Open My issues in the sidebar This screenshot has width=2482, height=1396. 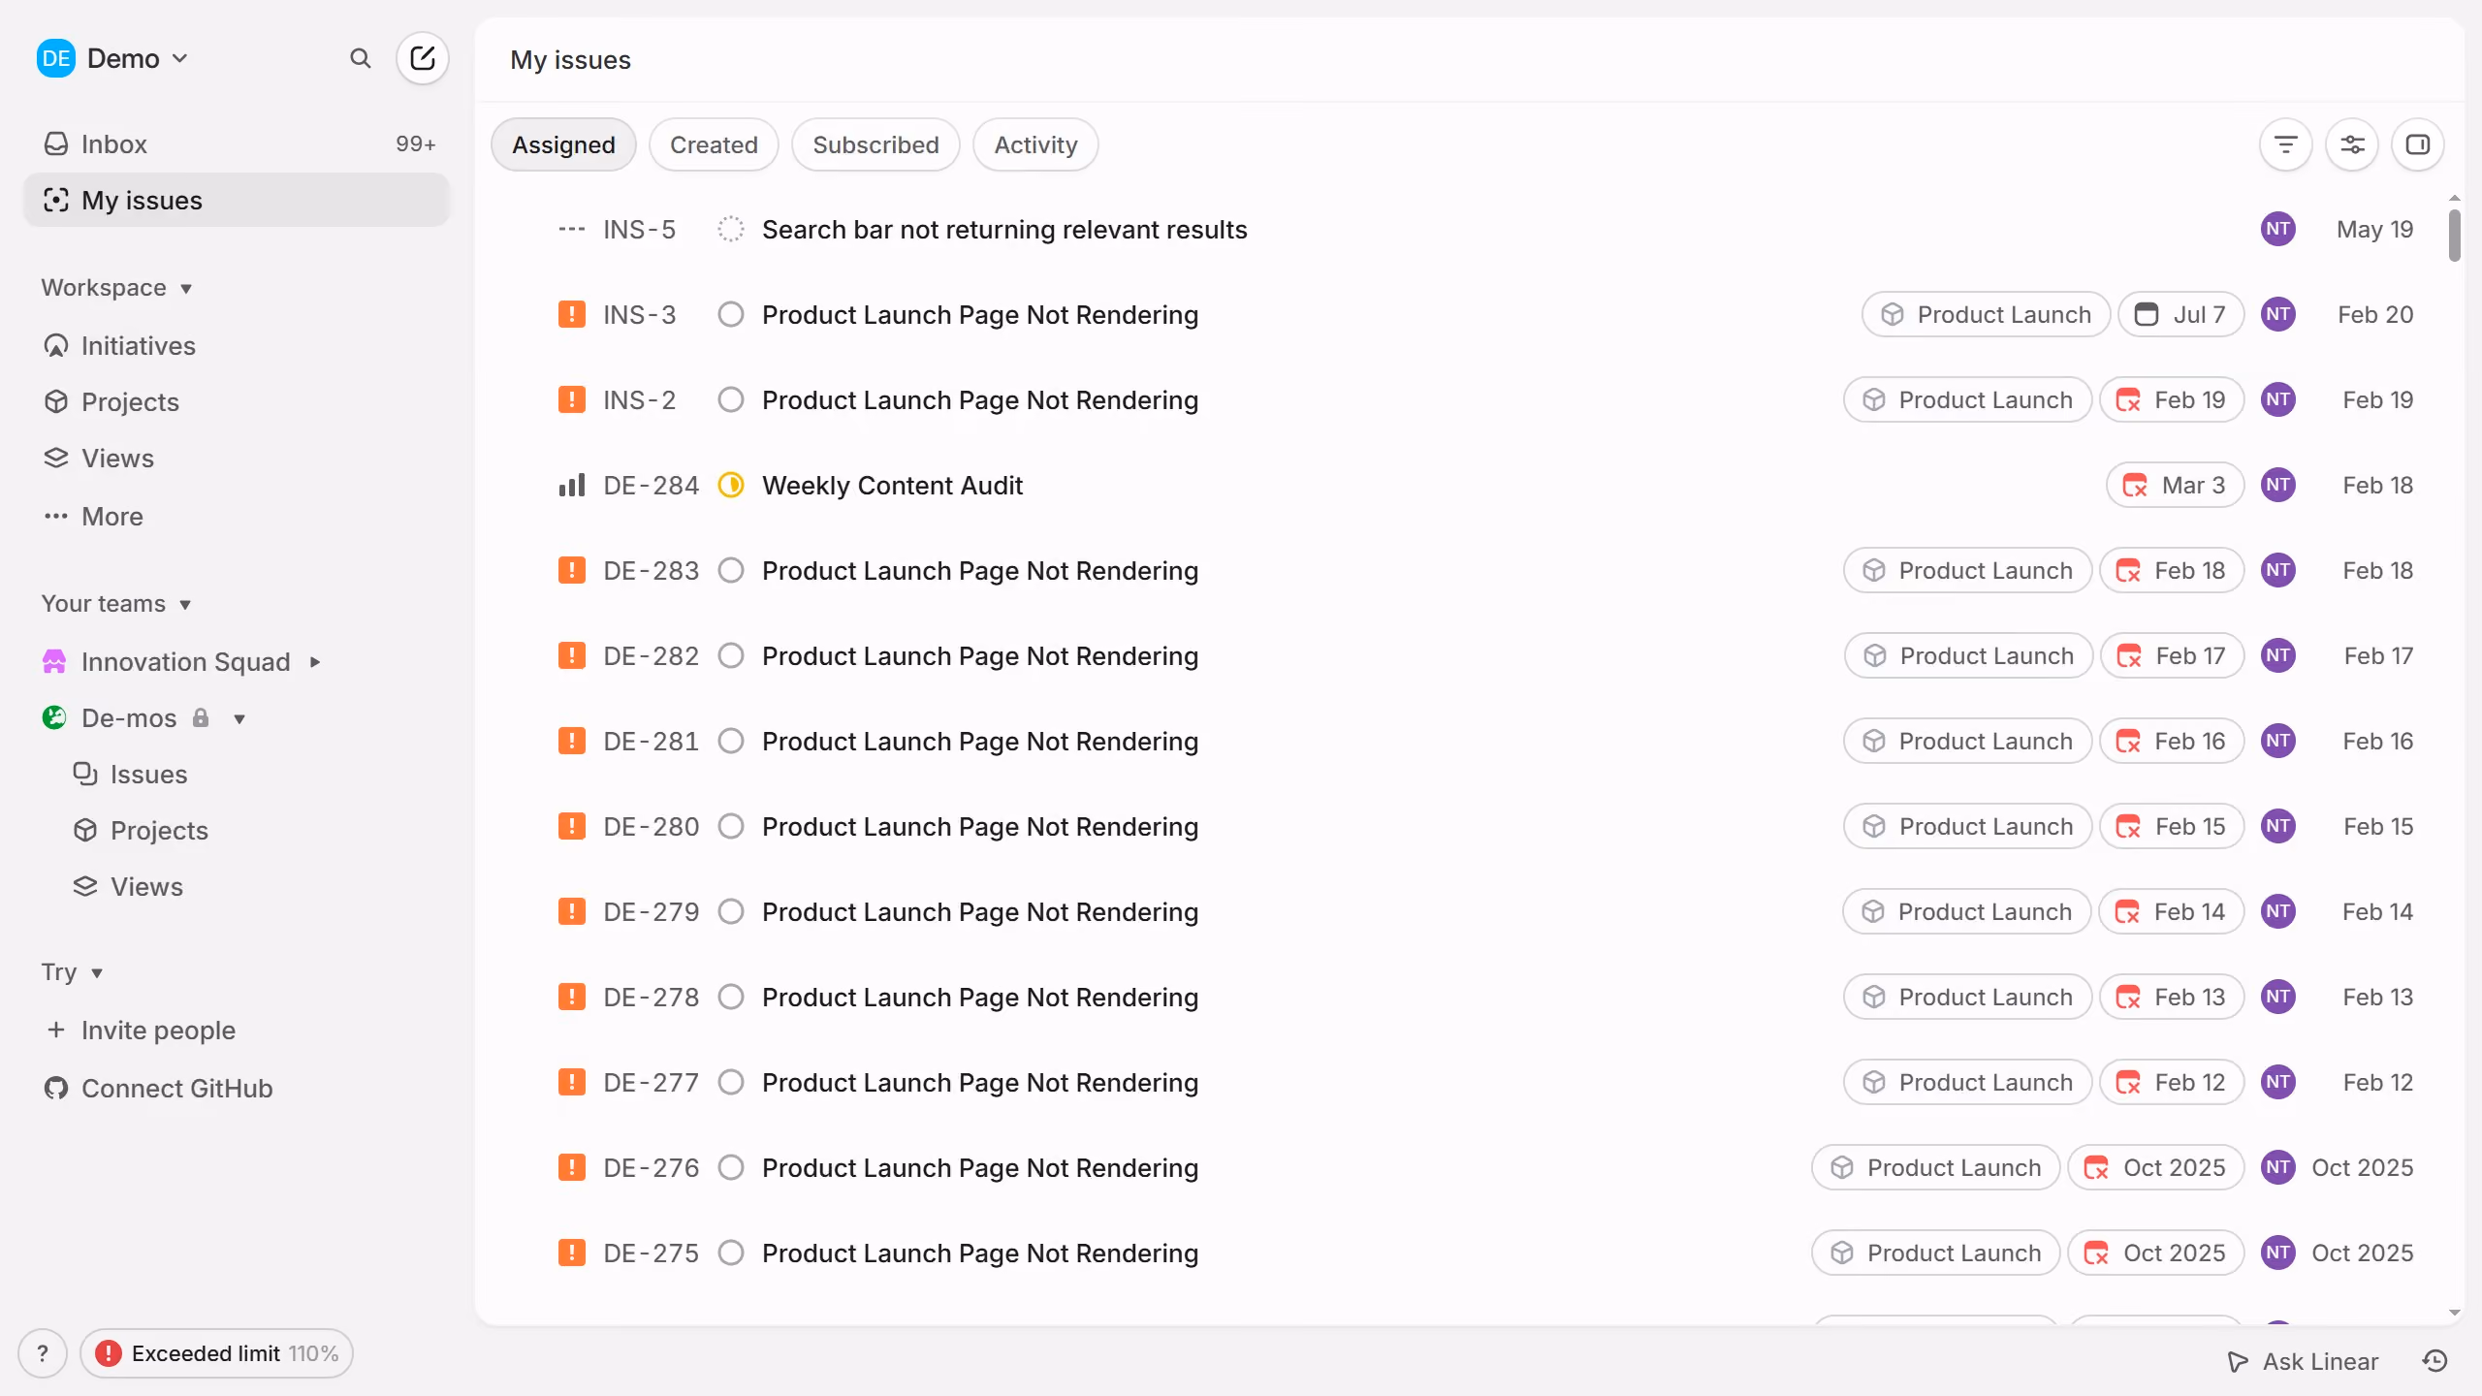pyautogui.click(x=236, y=200)
